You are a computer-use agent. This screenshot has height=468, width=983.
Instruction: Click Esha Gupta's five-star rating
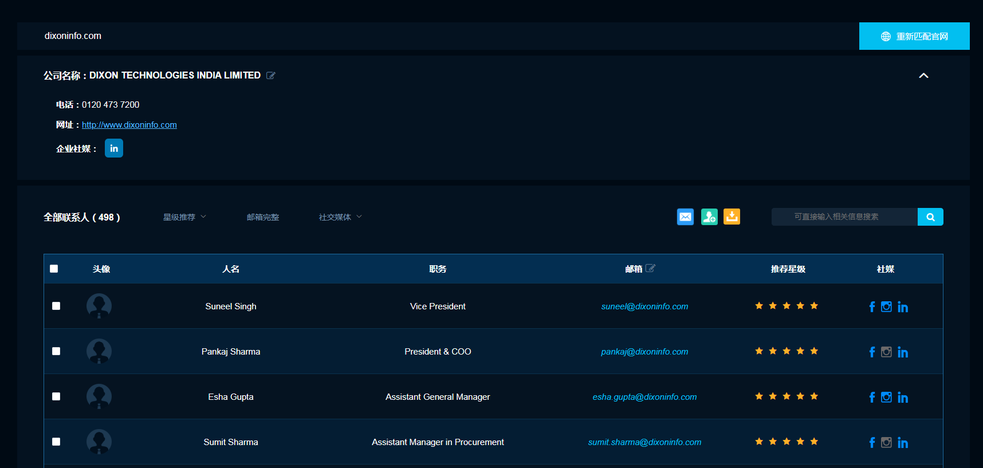787,396
